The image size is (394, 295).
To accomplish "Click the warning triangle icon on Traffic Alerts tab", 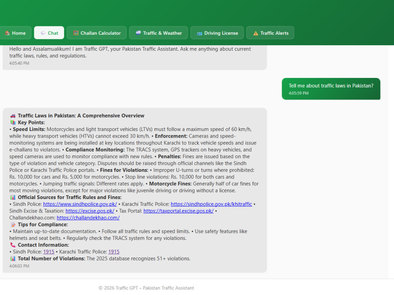I will point(256,33).
